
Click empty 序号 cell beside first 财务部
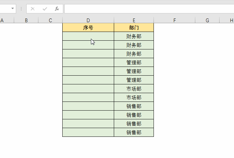88,36
